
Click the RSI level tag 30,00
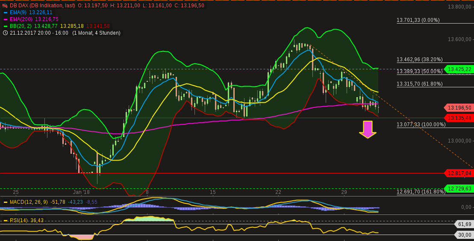[464, 235]
